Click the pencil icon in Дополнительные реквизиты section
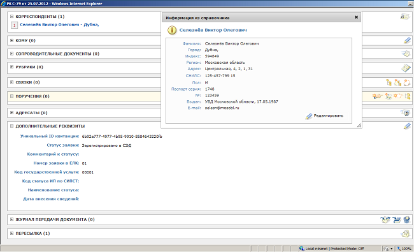Screen dimensions: 414x252 tap(407, 126)
